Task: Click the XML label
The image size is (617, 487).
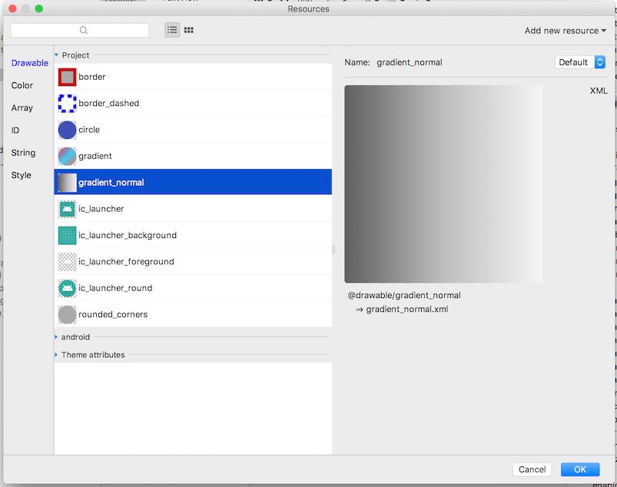Action: pyautogui.click(x=599, y=91)
